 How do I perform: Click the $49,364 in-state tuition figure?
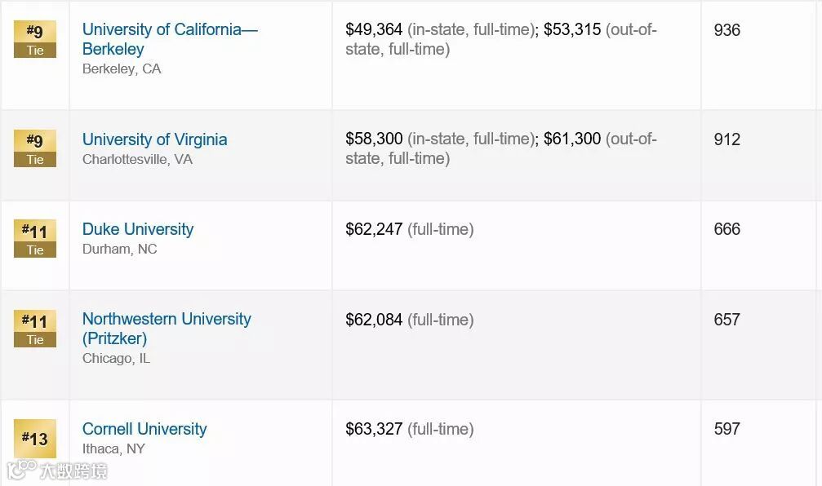pyautogui.click(x=374, y=30)
